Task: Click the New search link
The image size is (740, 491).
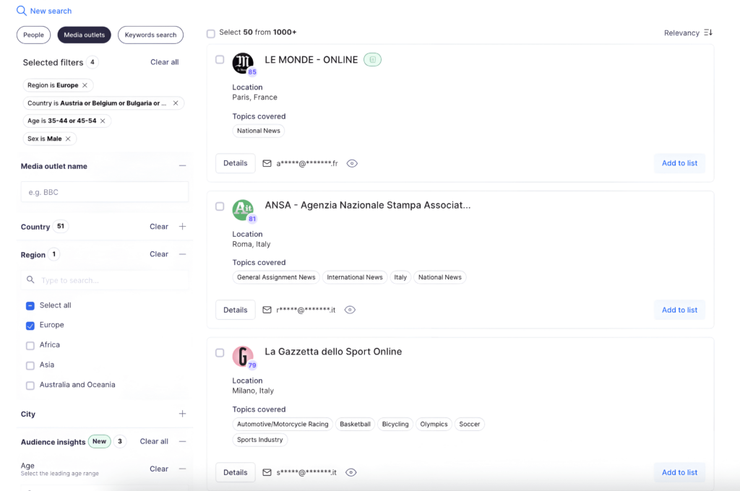Action: pyautogui.click(x=51, y=11)
